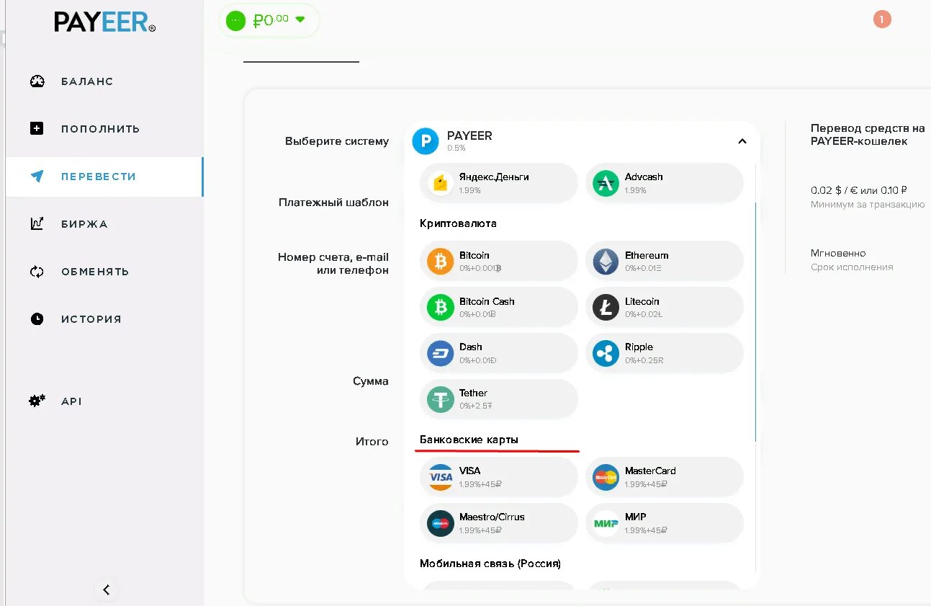This screenshot has width=931, height=606.
Task: Click the Мобильная связь (Россия) heading
Action: click(x=490, y=563)
